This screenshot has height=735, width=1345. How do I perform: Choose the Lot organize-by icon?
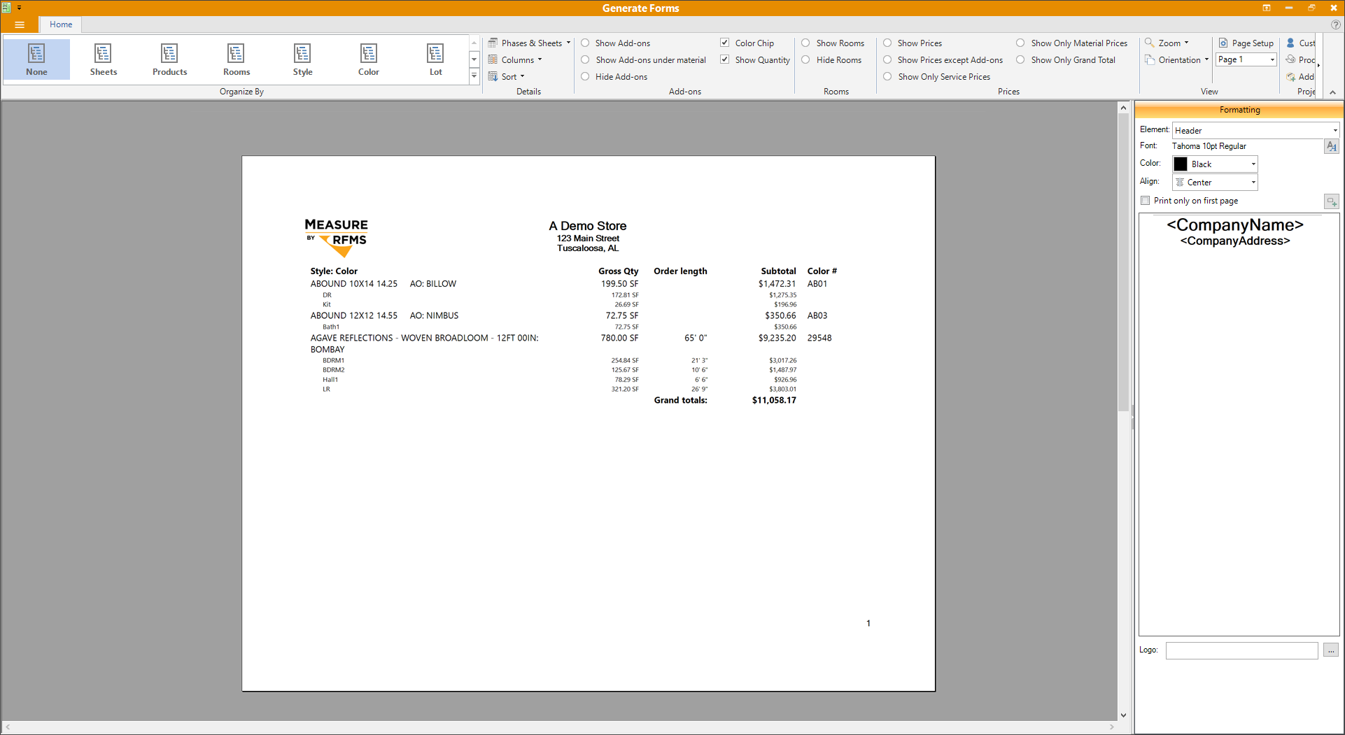pyautogui.click(x=435, y=59)
